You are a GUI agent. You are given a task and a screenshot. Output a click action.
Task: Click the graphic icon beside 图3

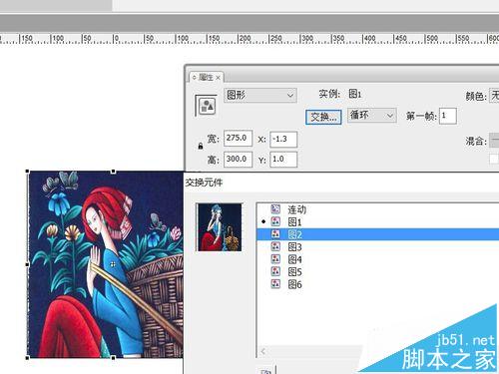click(x=275, y=246)
